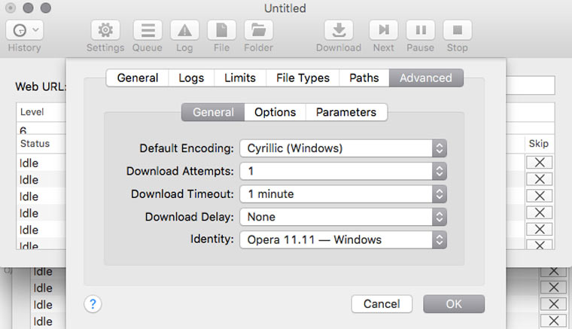
Task: Open the Identity browser dropdown
Action: (343, 240)
